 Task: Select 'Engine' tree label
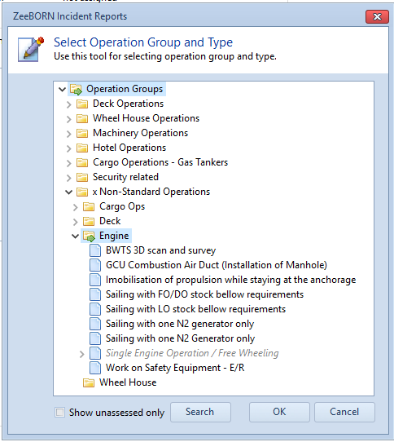point(114,236)
